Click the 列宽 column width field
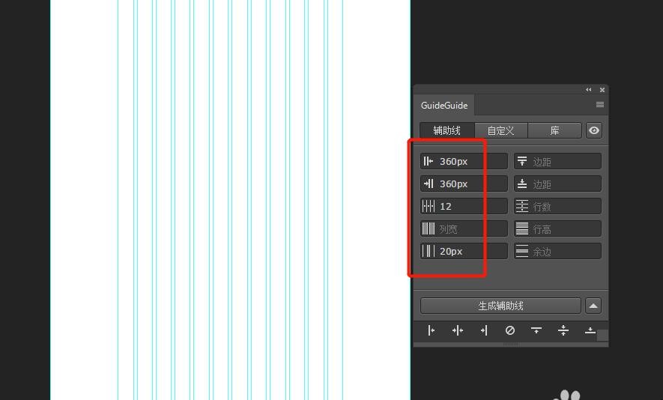This screenshot has height=400, width=663. [464, 228]
